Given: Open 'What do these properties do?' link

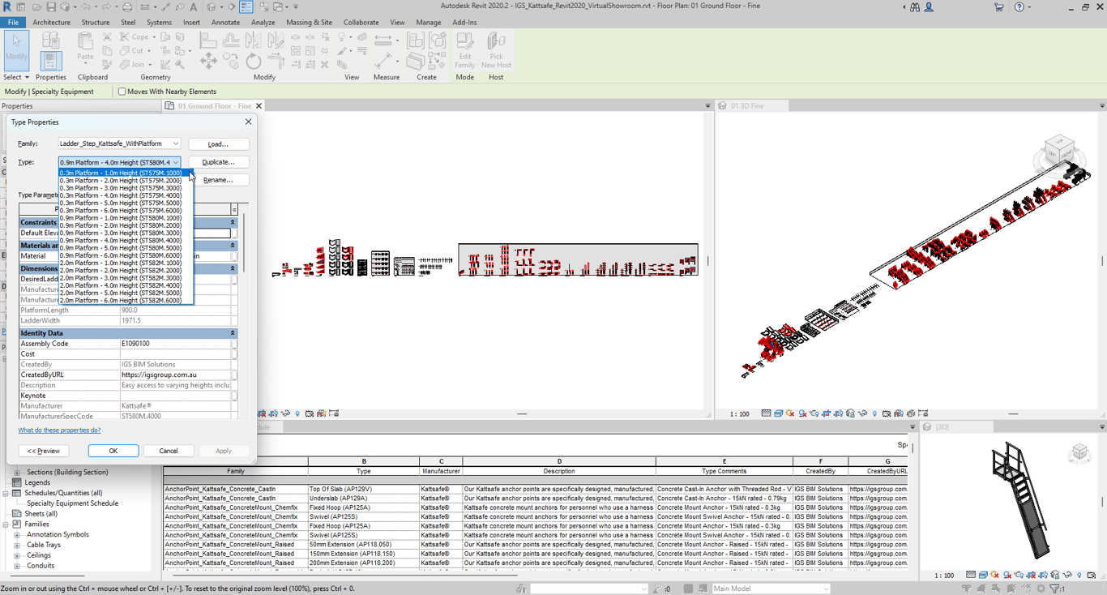Looking at the screenshot, I should coord(59,430).
